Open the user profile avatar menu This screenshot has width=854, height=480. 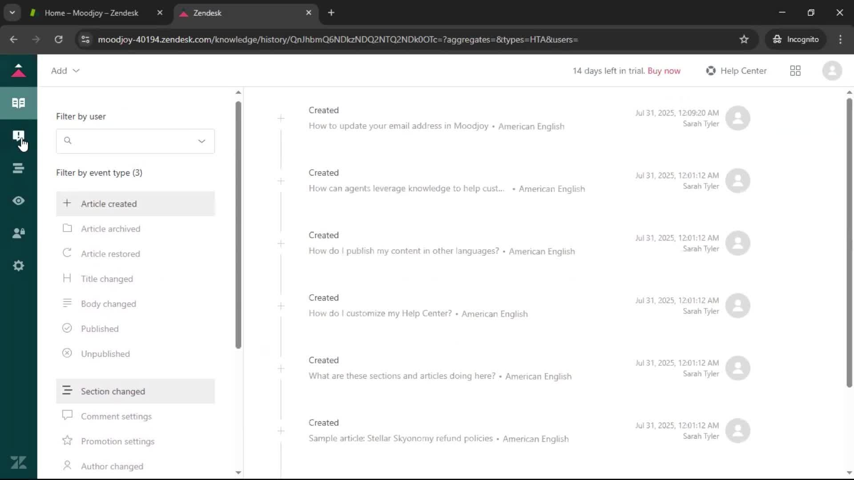pos(832,71)
